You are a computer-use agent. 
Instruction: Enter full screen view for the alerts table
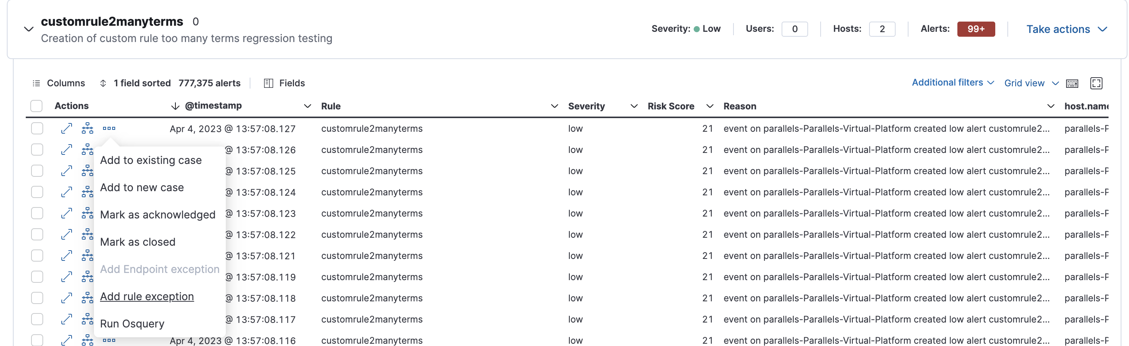(1096, 83)
